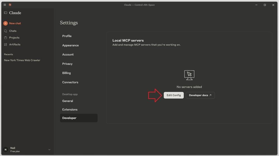The height and width of the screenshot is (156, 279).
Task: Click the orange plus New chat icon
Action: (x=6, y=23)
